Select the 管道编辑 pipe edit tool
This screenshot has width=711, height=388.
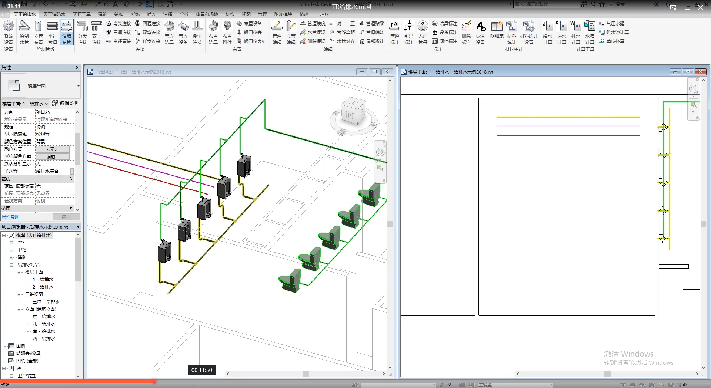tap(277, 27)
